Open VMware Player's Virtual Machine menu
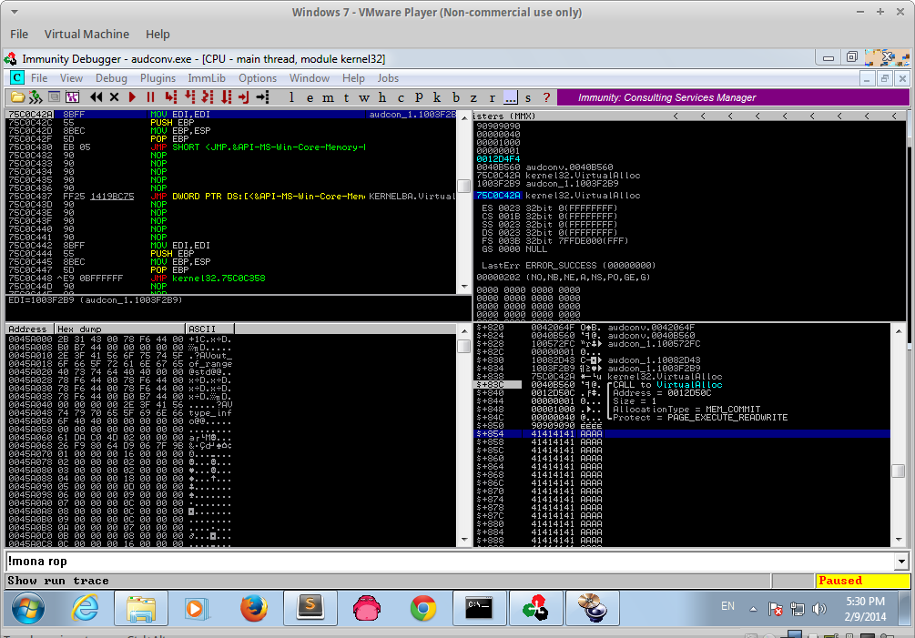915x638 pixels. point(87,34)
